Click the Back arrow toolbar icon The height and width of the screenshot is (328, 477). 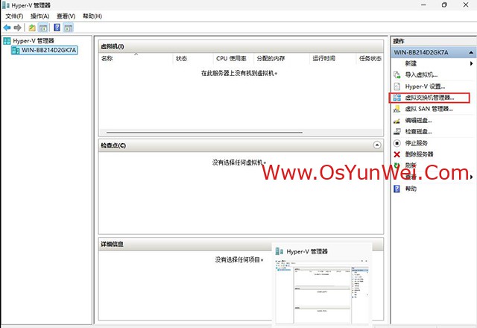7,28
